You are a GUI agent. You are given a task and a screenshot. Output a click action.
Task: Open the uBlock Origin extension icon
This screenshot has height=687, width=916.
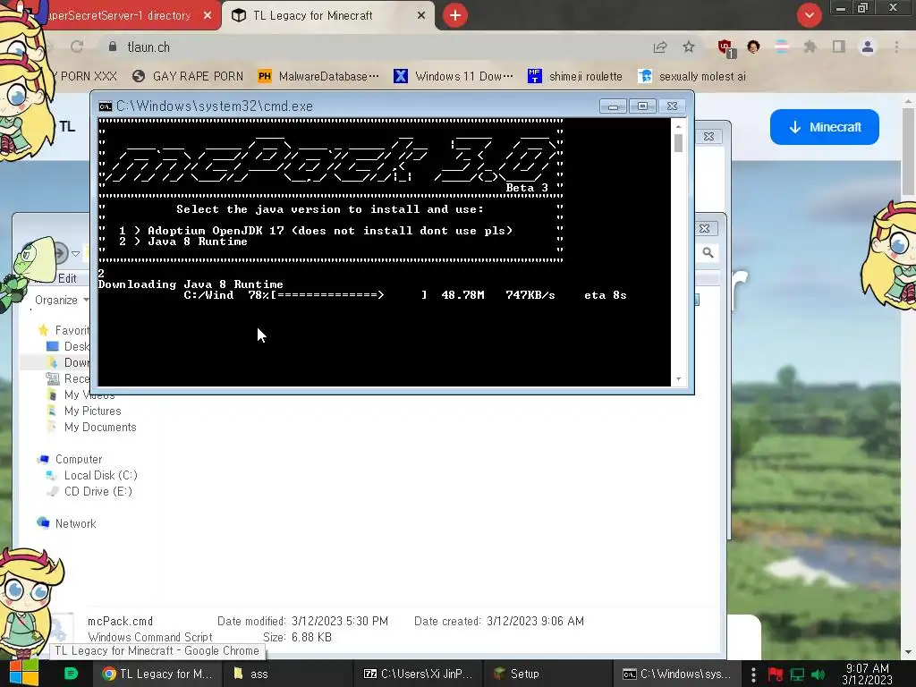coord(726,47)
